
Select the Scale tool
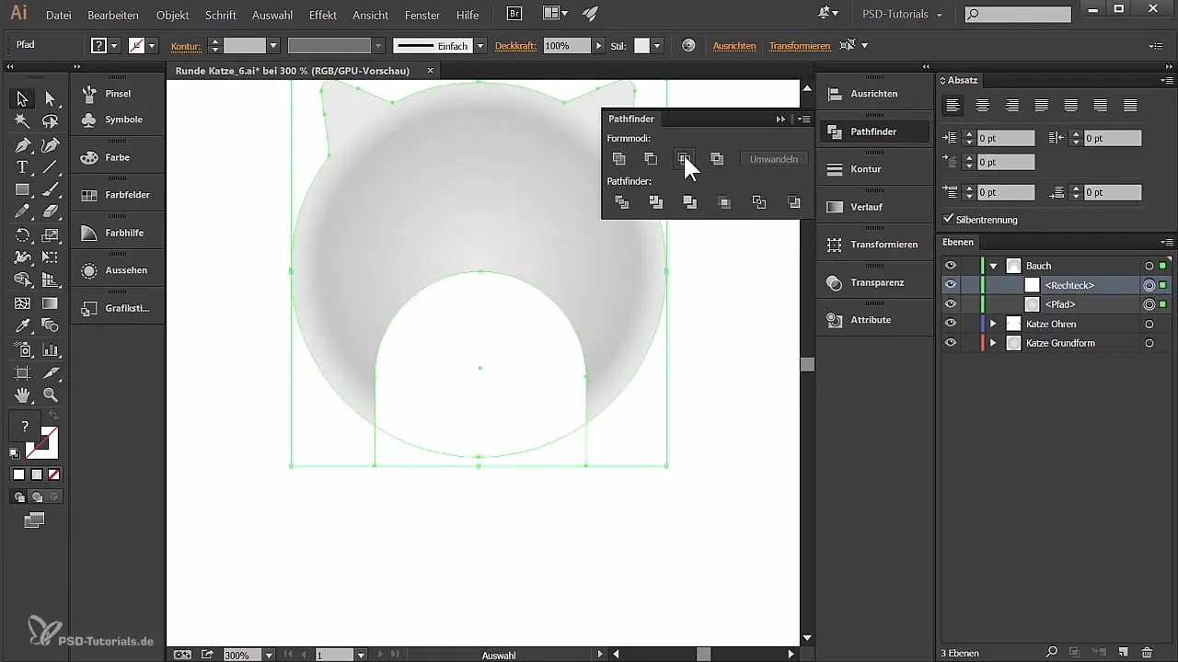(51, 235)
